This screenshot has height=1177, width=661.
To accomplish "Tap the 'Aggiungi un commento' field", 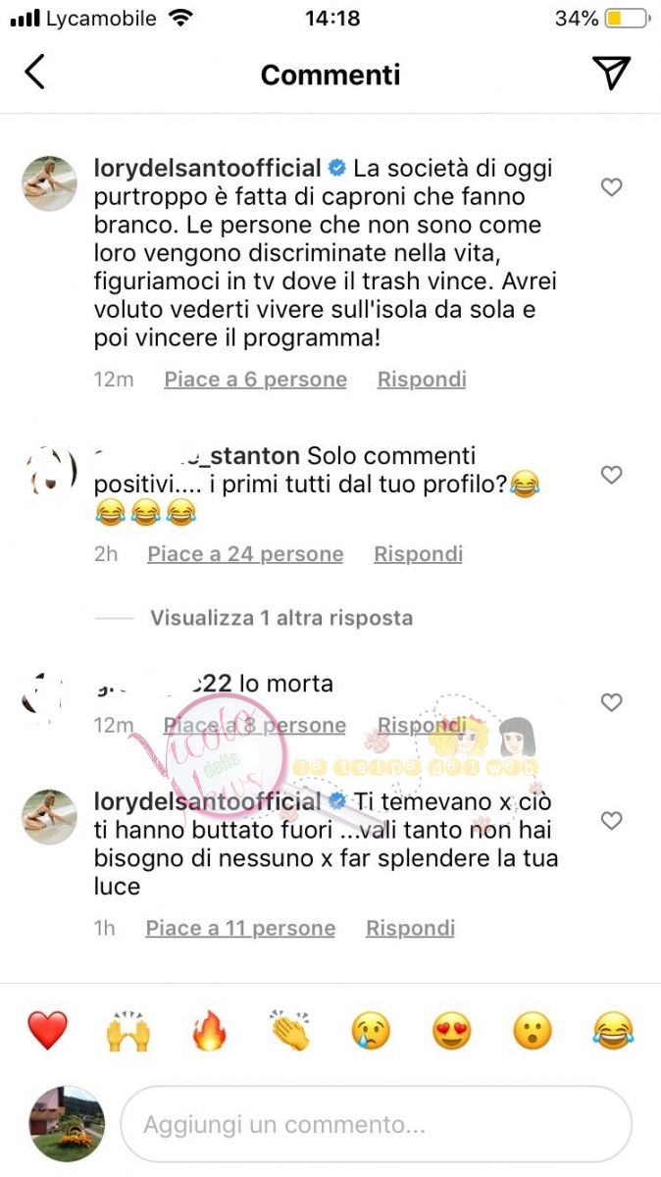I will tap(376, 1123).
